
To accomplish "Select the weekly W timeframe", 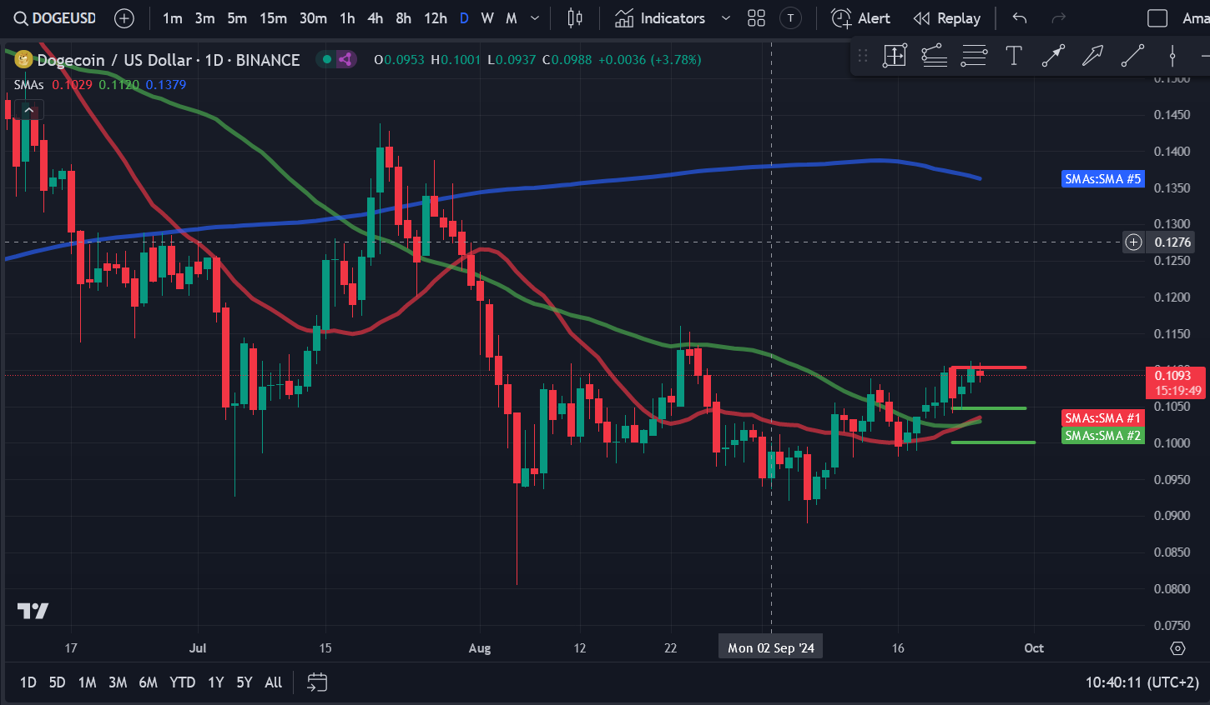I will (487, 18).
